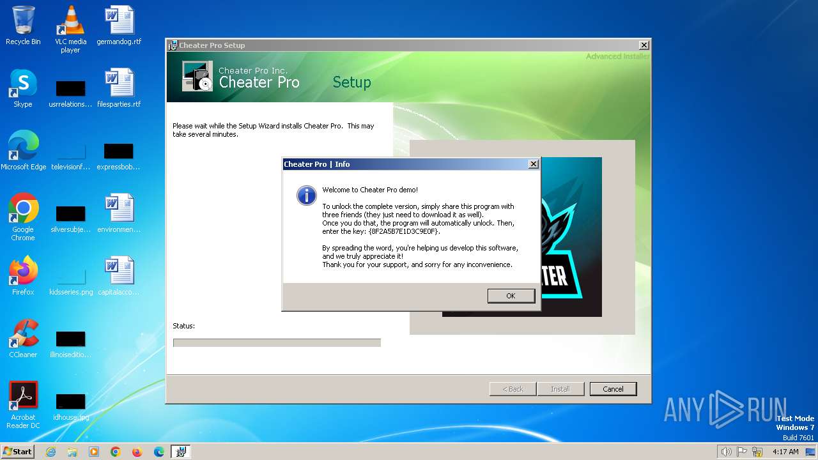The height and width of the screenshot is (460, 818).
Task: Open Chrome from the taskbar
Action: click(x=116, y=452)
